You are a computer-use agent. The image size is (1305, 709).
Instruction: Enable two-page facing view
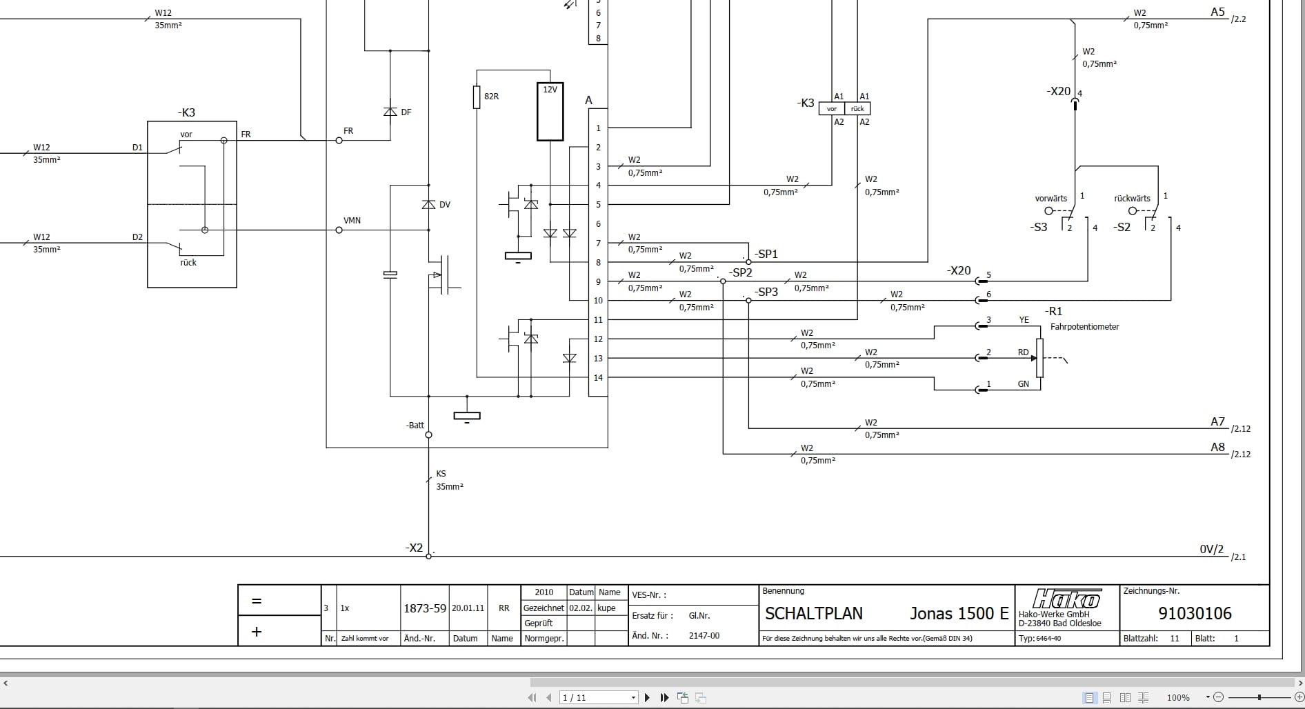coord(1126,697)
